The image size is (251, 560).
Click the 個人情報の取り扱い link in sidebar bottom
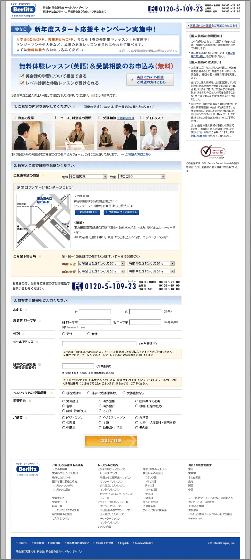pyautogui.click(x=203, y=136)
